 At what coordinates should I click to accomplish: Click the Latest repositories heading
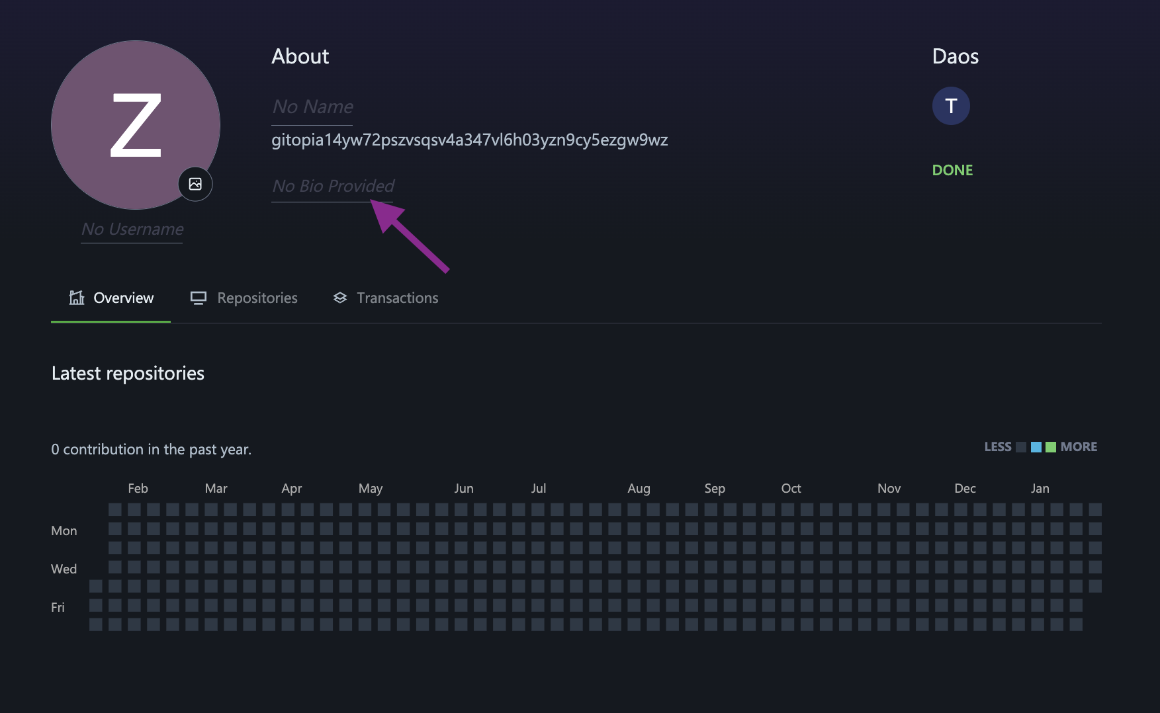pos(128,374)
